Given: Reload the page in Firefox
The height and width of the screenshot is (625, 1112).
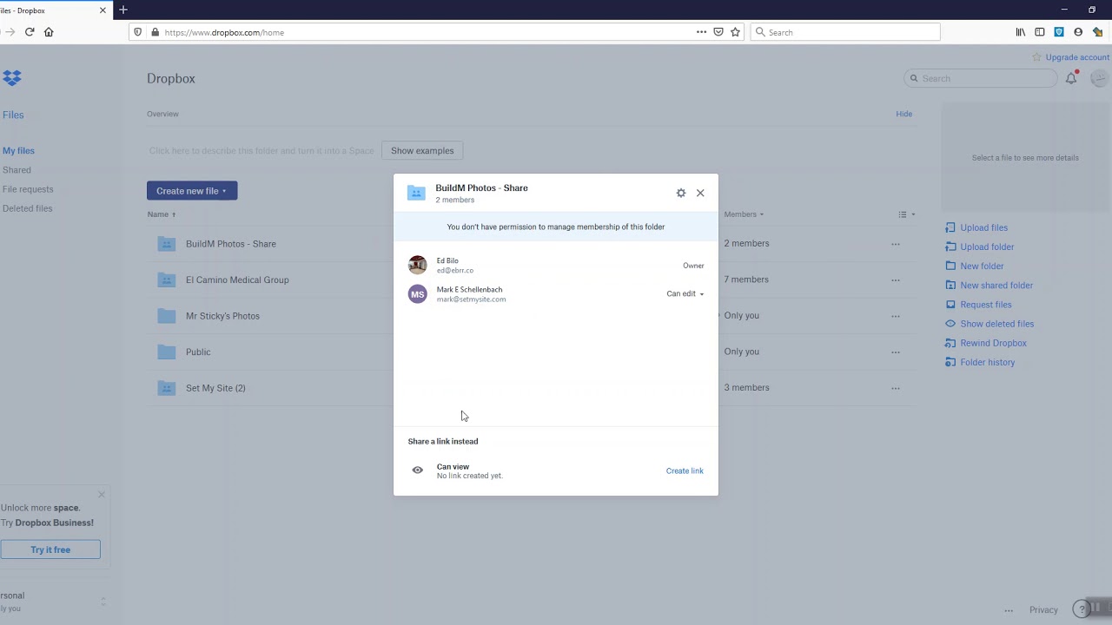Looking at the screenshot, I should [30, 32].
